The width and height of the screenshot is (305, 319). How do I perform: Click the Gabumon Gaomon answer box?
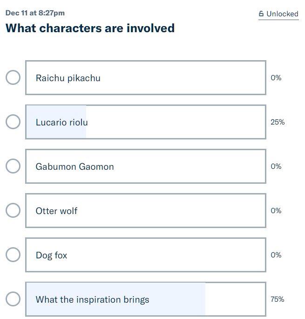click(x=145, y=166)
